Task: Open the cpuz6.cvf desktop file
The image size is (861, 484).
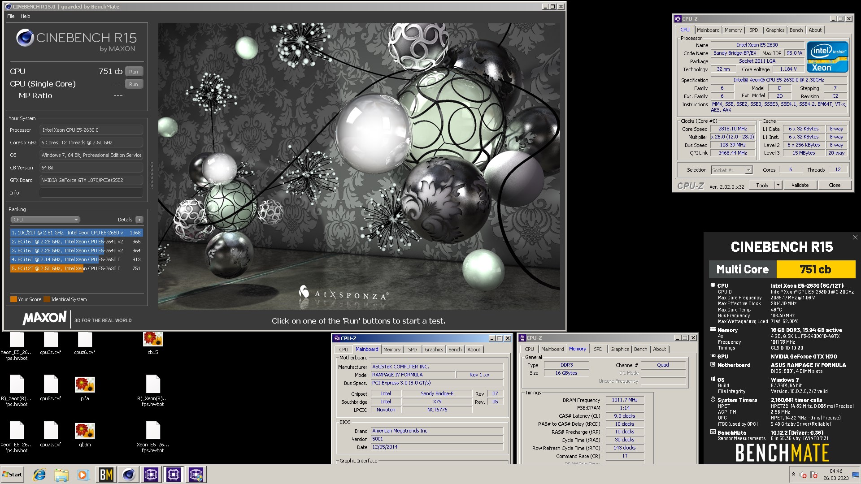Action: (x=85, y=343)
